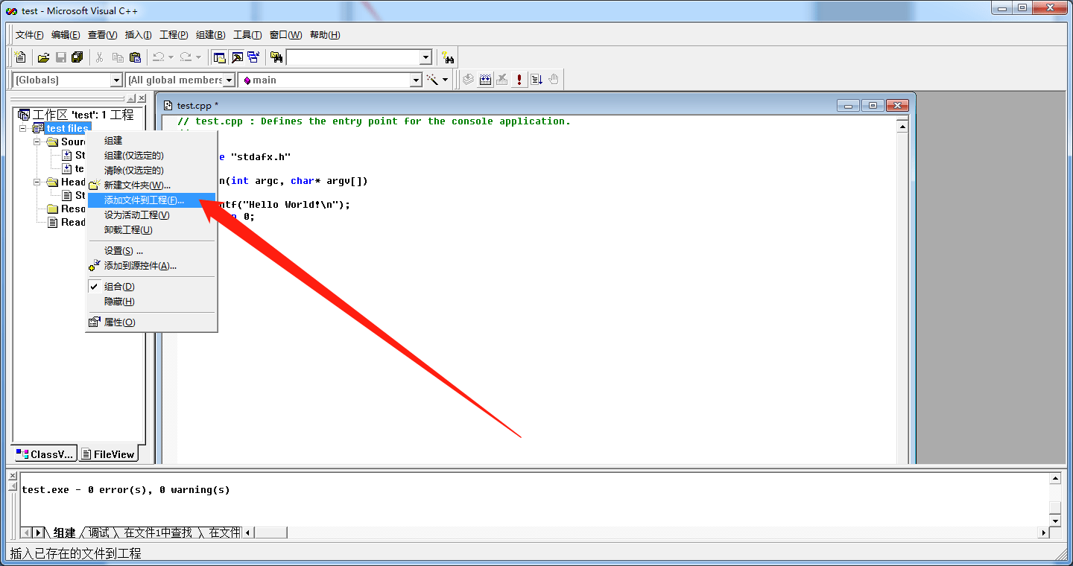This screenshot has height=566, width=1073.
Task: Open the 工程(P) menu
Action: [x=174, y=35]
